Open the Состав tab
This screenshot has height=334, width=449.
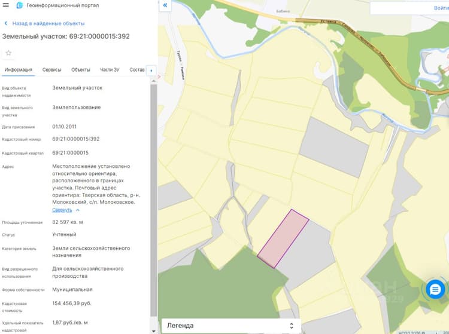tap(137, 70)
